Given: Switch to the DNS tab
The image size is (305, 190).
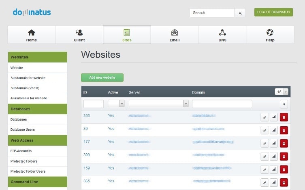Looking at the screenshot, I should (222, 35).
